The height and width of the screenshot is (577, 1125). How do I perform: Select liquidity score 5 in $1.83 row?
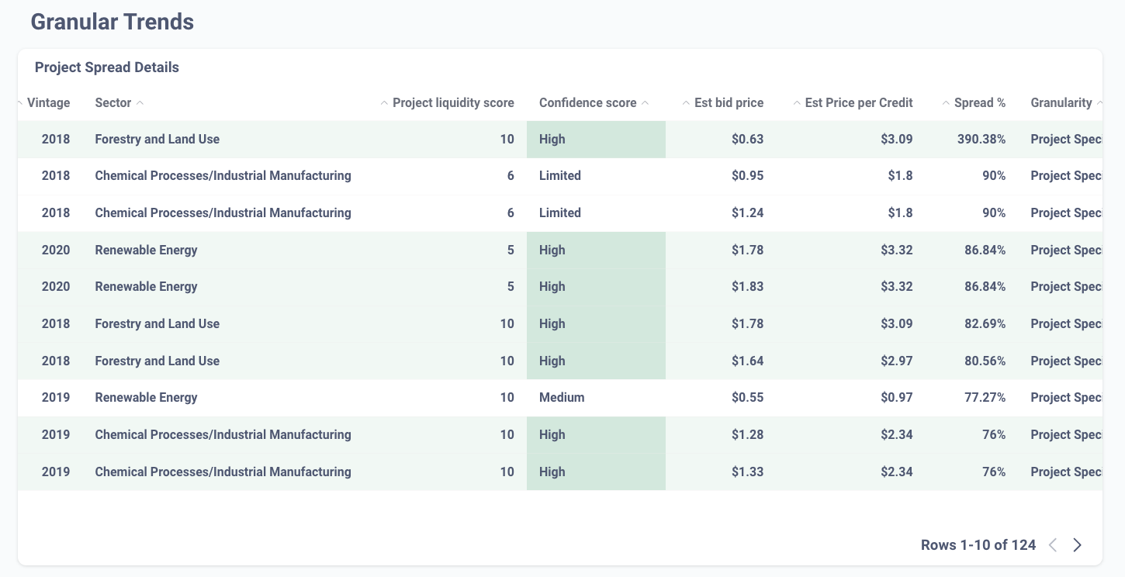click(x=511, y=287)
